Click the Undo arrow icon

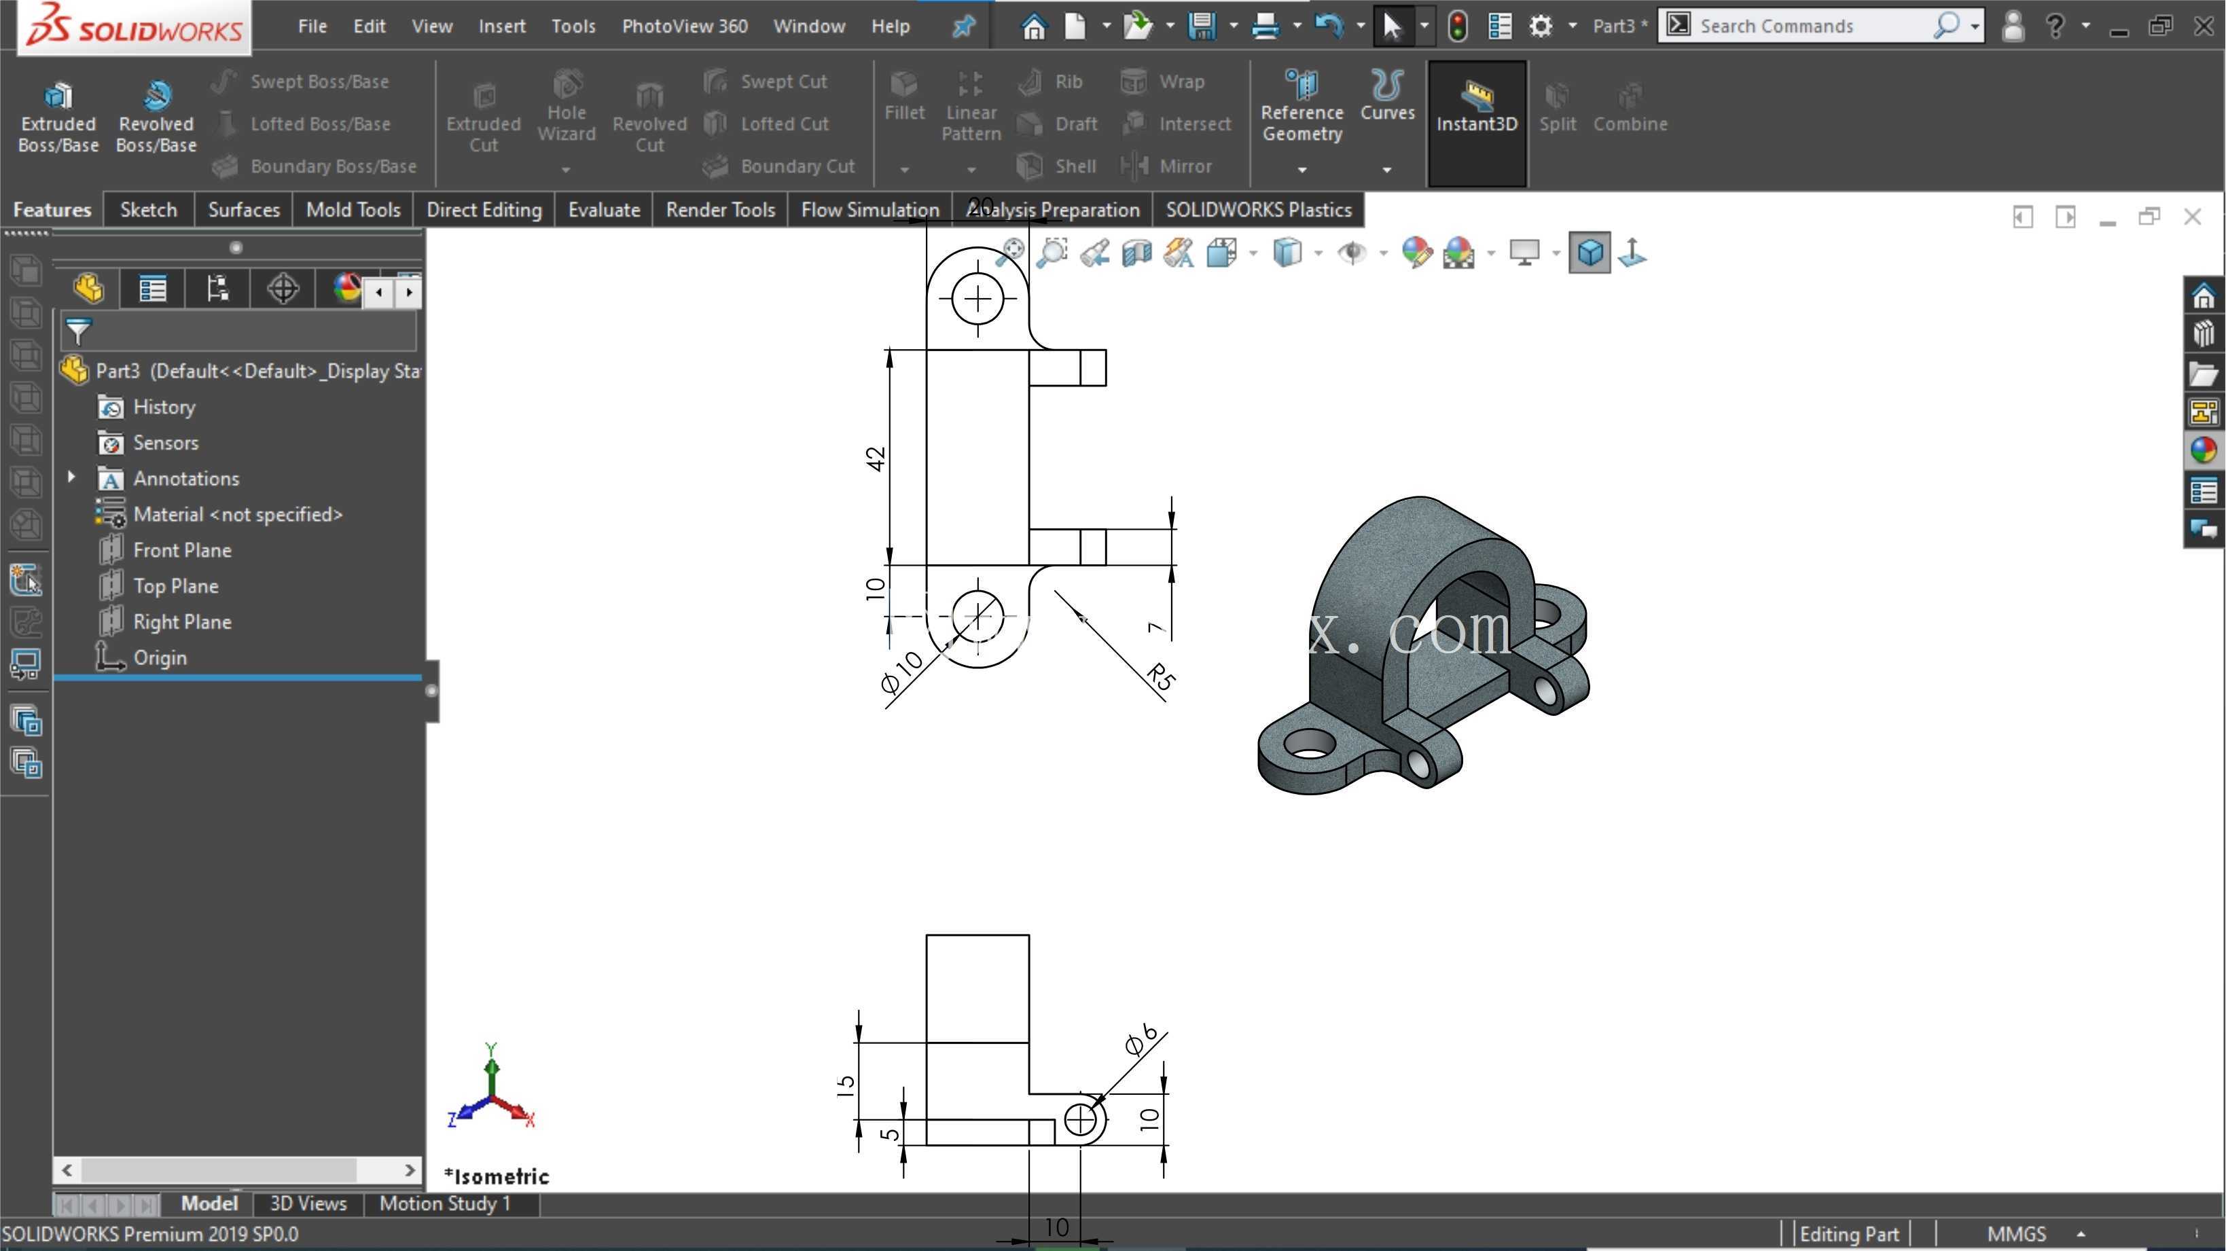tap(1328, 26)
